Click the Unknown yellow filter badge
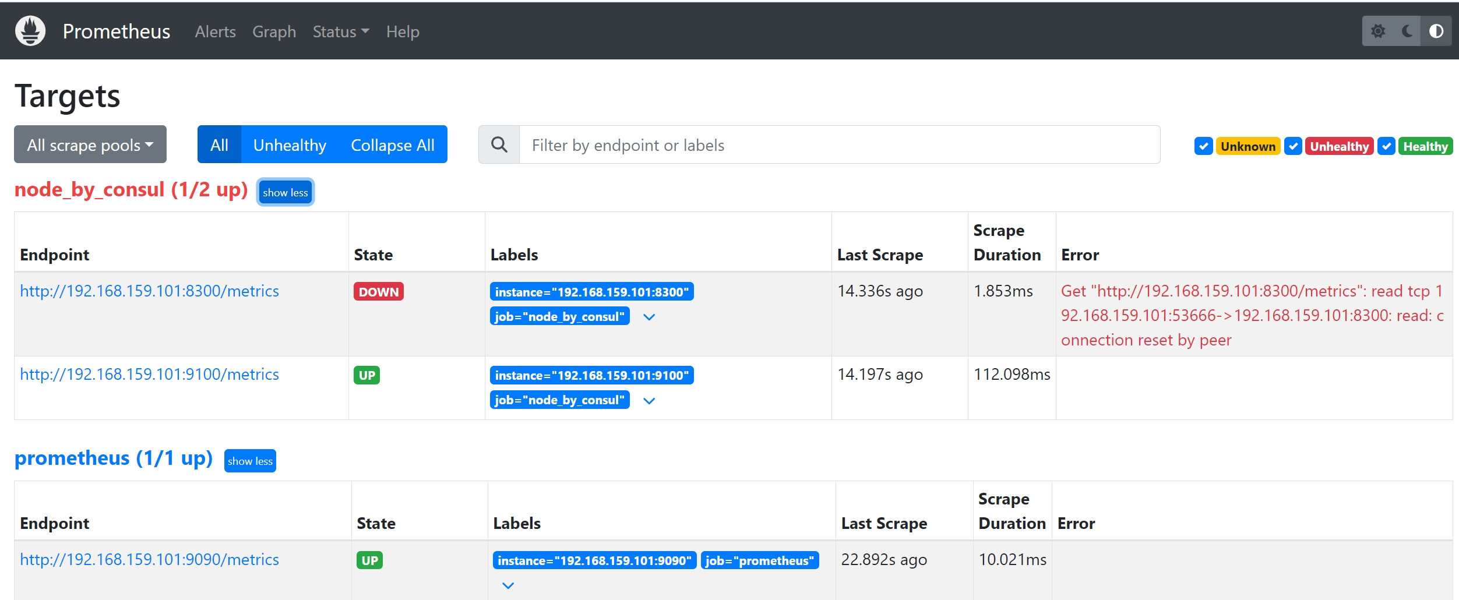Image resolution: width=1459 pixels, height=600 pixels. click(x=1248, y=146)
